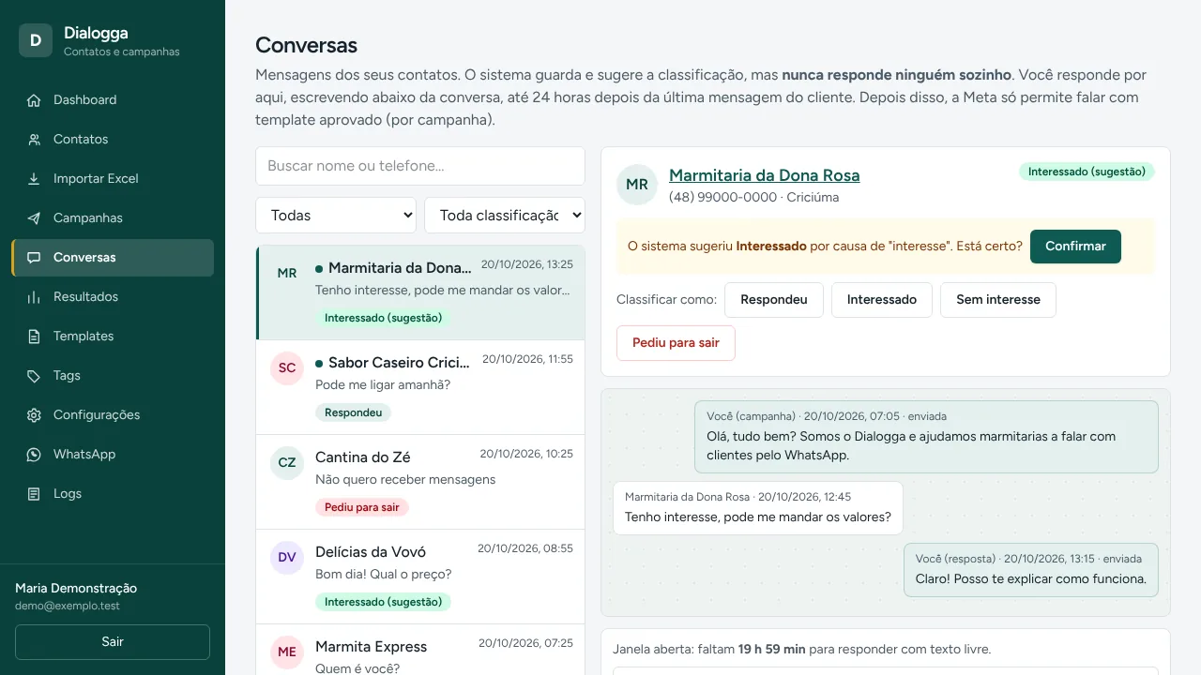Click the Respondeu tag under Sabor Caseiro

(x=353, y=412)
